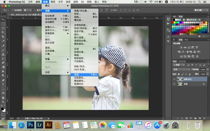Add a Brightness/Contrast adjustment from the sun icon
Viewport: 210px width, 131px height.
coord(181,47)
